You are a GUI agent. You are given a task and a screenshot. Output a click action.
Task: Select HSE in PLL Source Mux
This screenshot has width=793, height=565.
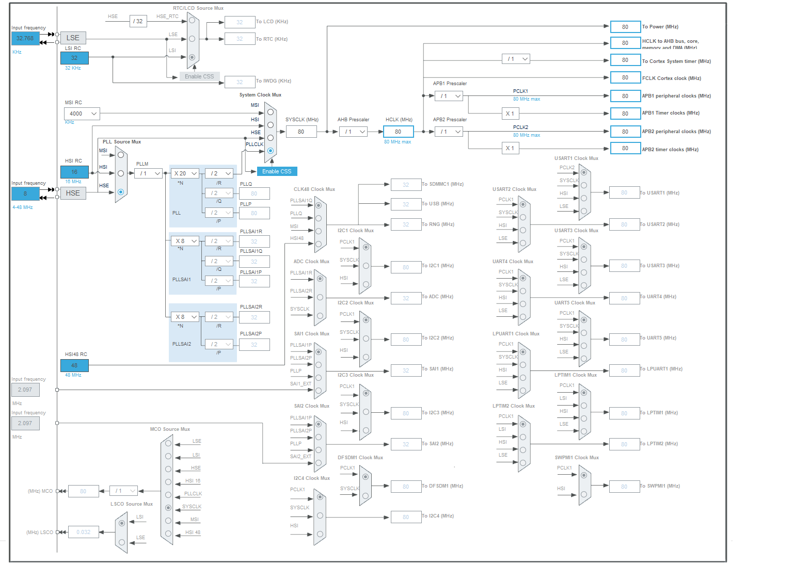[x=121, y=192]
